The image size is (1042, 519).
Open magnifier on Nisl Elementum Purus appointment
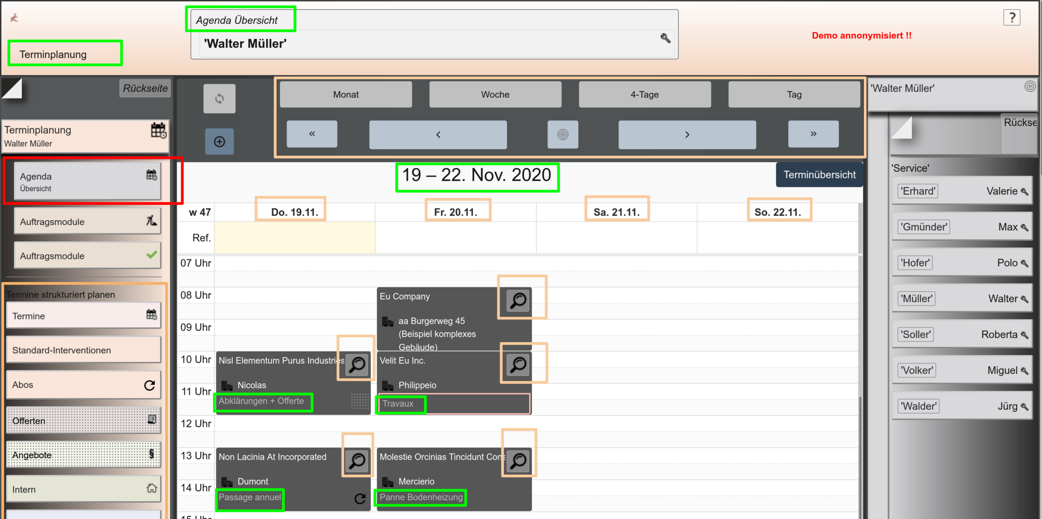[x=357, y=365]
